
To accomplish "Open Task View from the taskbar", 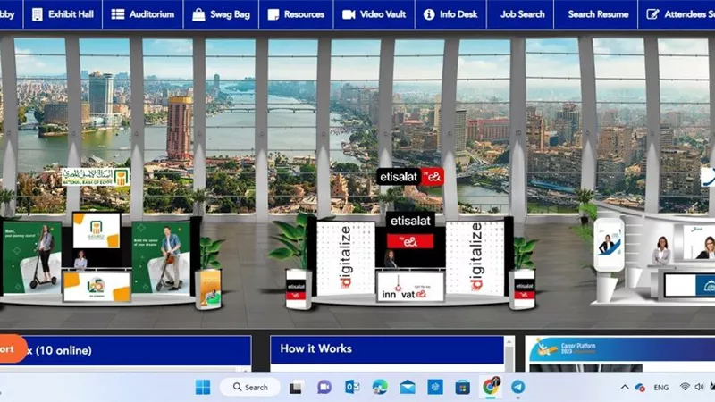I will coord(296,388).
